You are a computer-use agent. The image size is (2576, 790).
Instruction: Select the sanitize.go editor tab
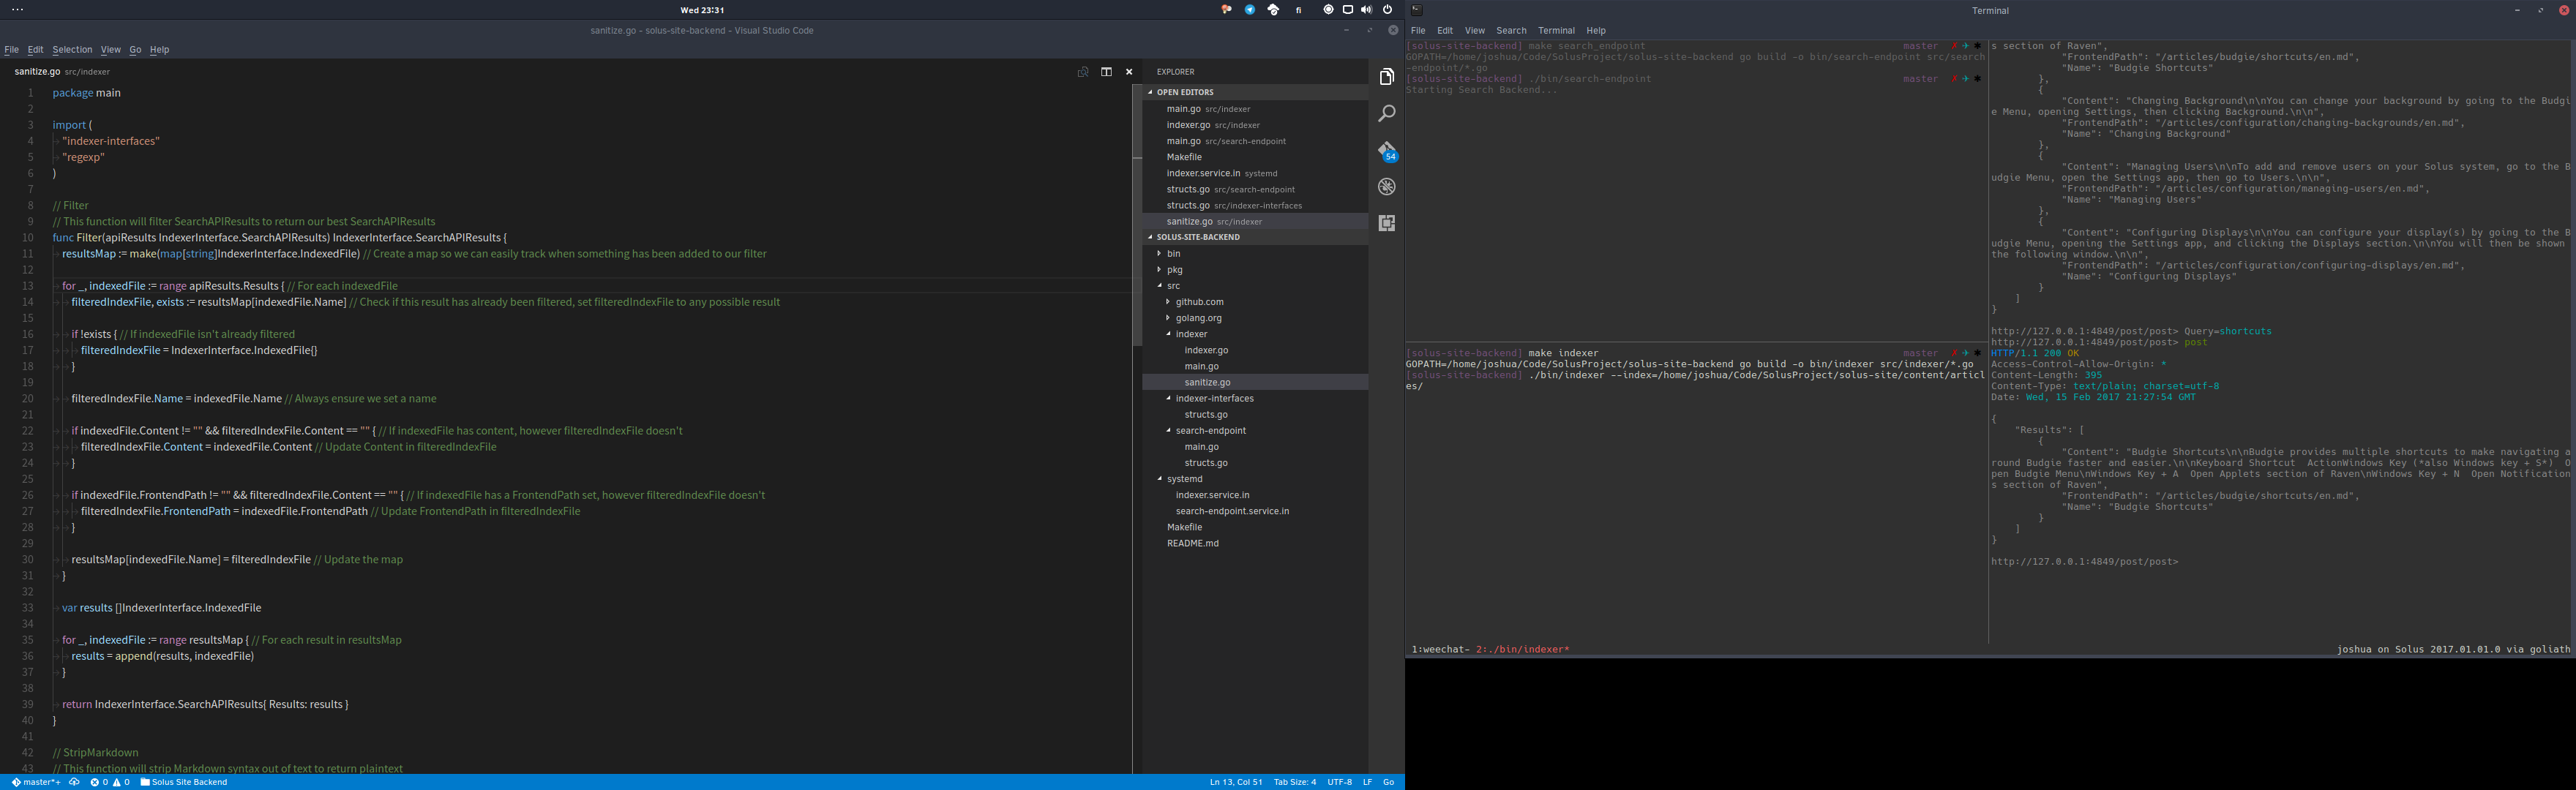pos(62,72)
